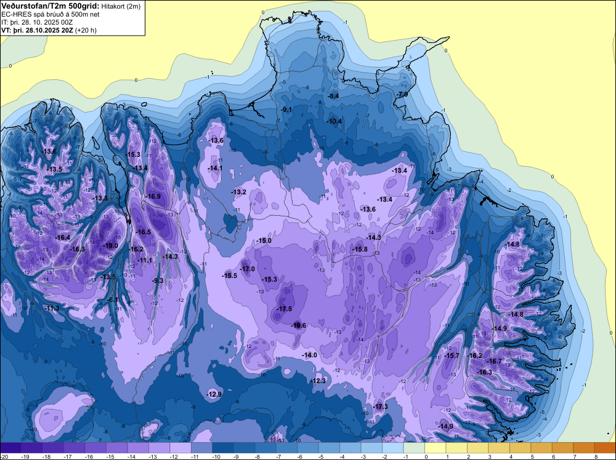616x460 pixels.
Task: Select the -10.4 temperature label
Action: click(334, 121)
